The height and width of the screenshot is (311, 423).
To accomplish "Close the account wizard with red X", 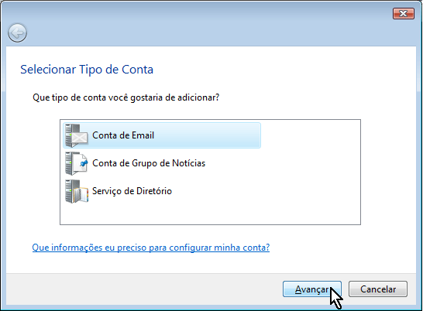I will (x=404, y=13).
